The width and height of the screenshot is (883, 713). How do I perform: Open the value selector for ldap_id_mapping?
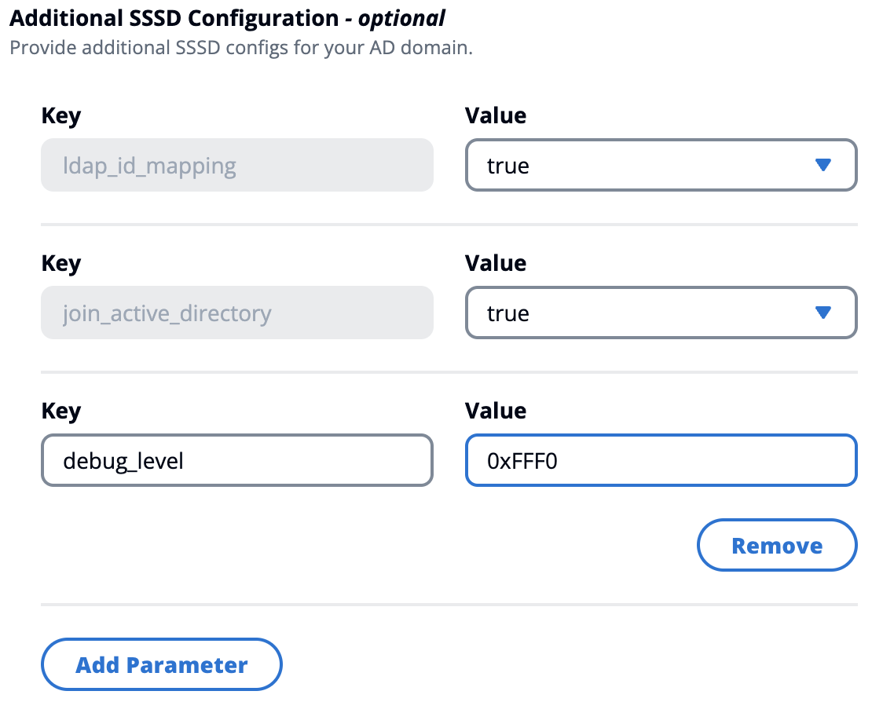[661, 165]
